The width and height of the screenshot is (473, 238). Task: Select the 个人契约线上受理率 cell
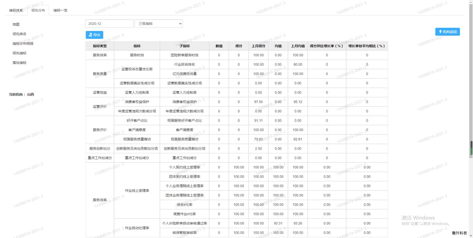click(x=184, y=167)
